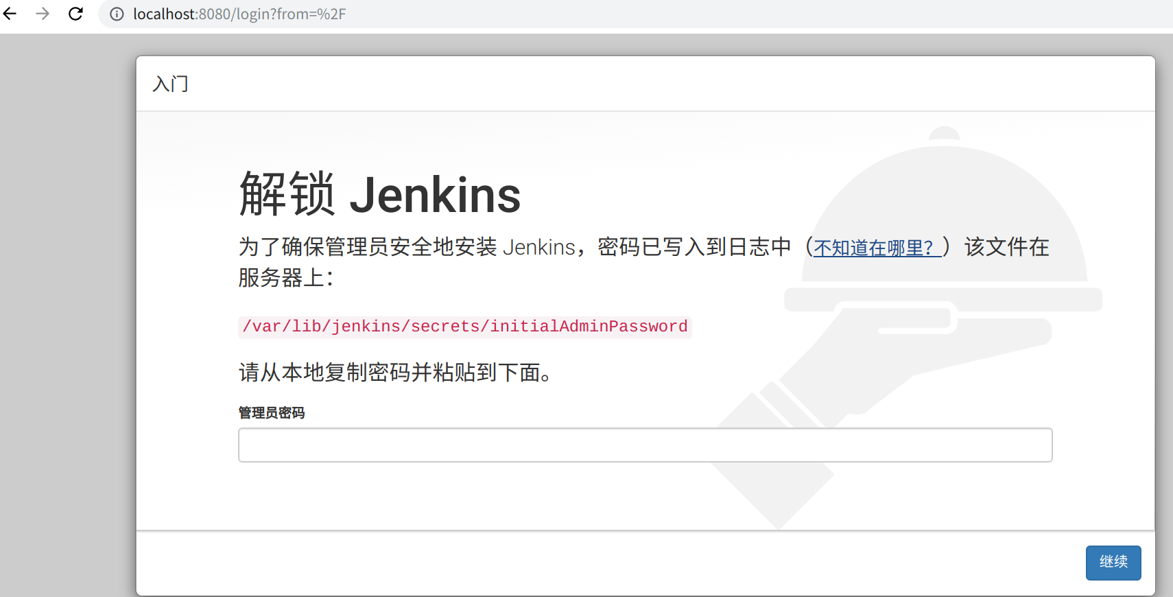The width and height of the screenshot is (1173, 597).
Task: Open the '不知道在哪里?' help link
Action: (877, 248)
